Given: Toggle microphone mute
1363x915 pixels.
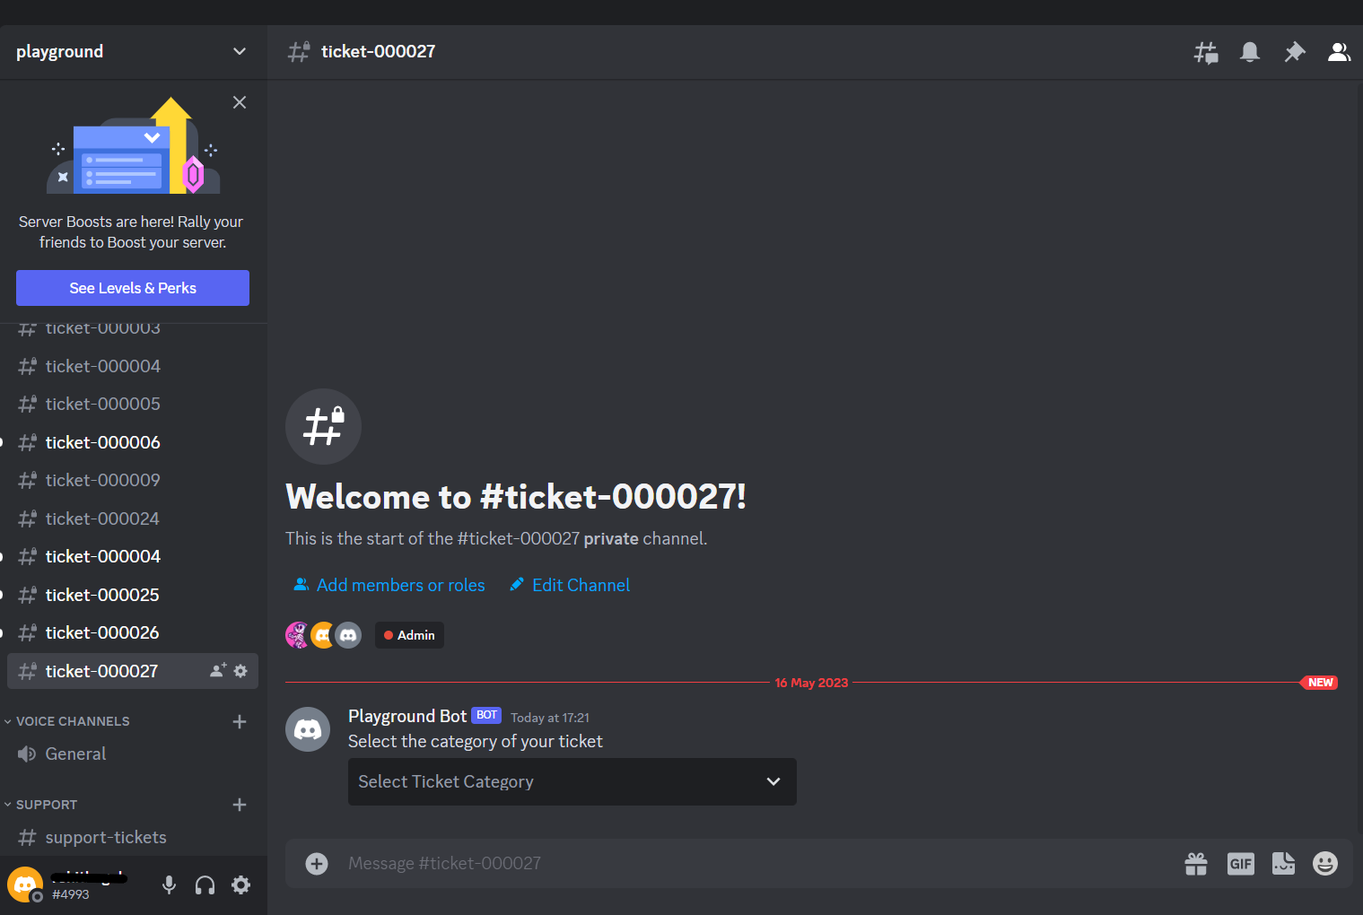Looking at the screenshot, I should click(x=169, y=885).
